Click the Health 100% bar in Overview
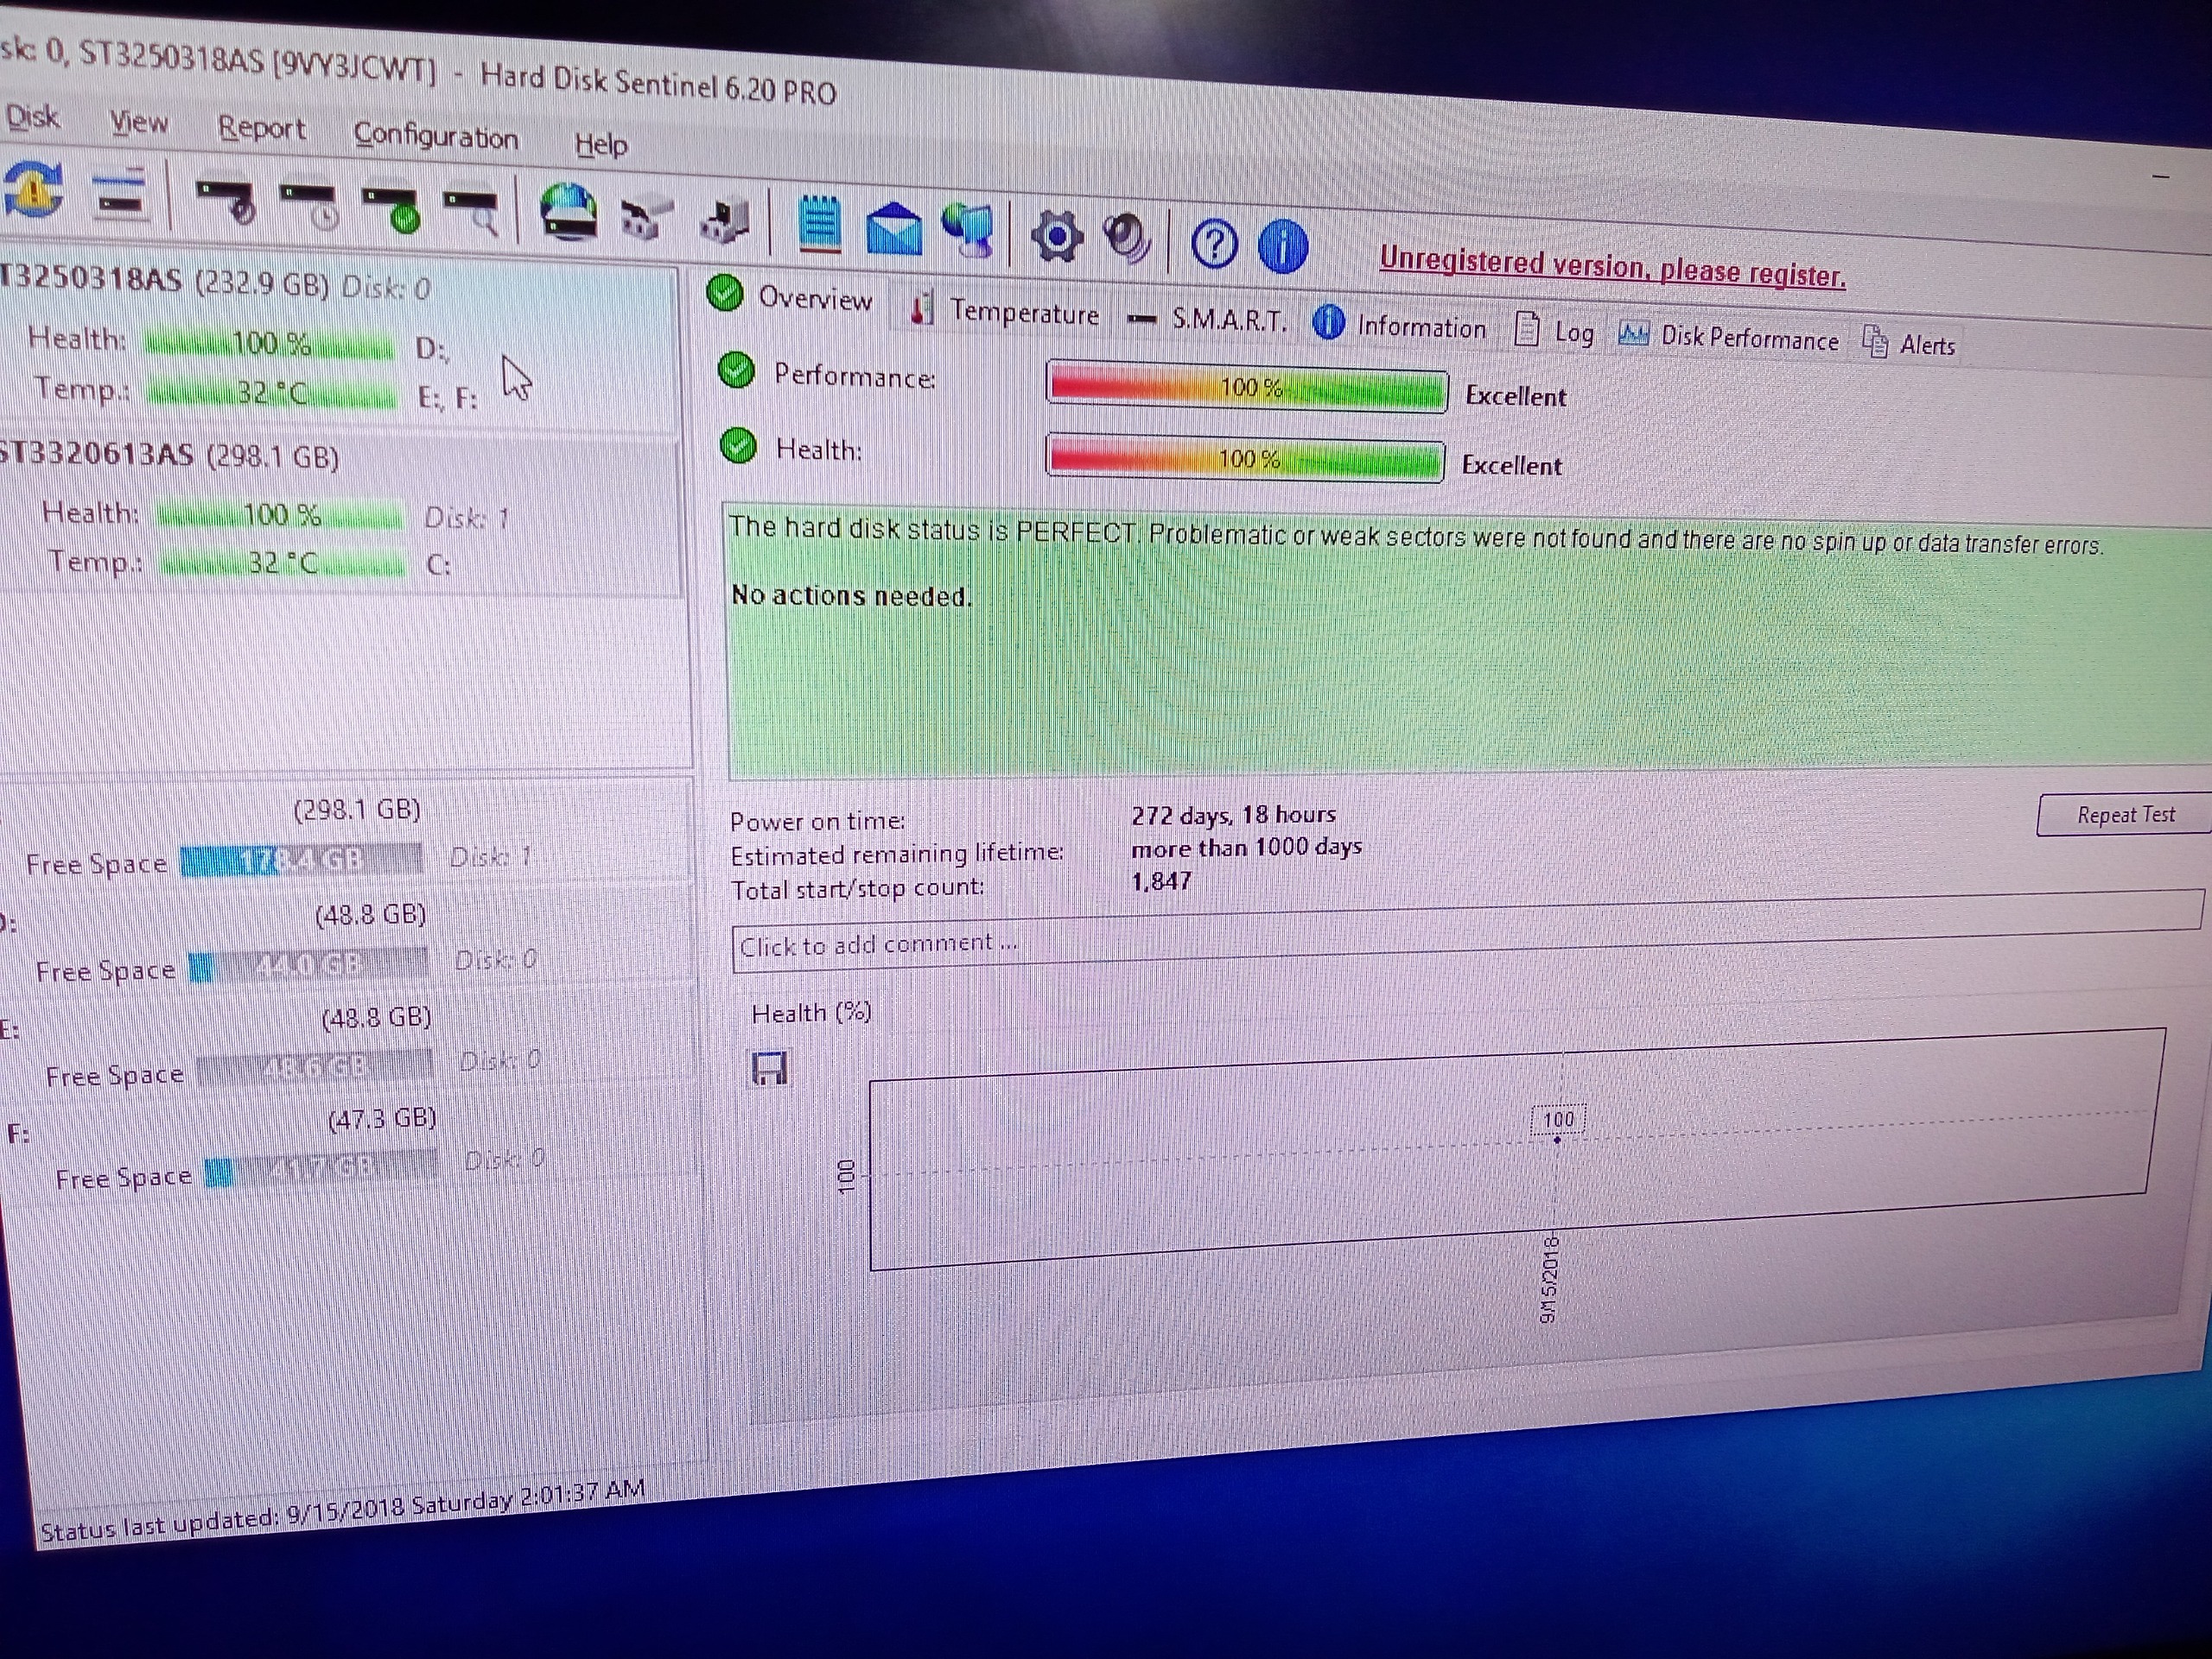Screen dimensions: 2212x1659 (x=1245, y=459)
